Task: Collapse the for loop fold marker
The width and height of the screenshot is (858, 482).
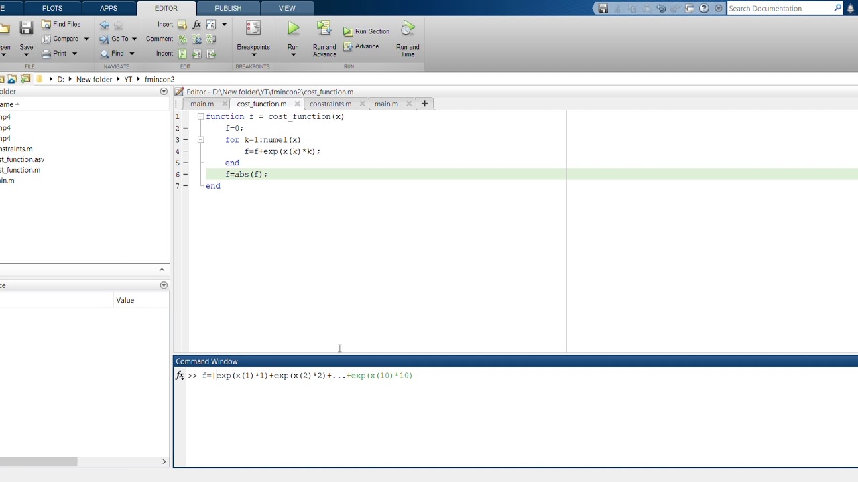Action: pos(200,139)
